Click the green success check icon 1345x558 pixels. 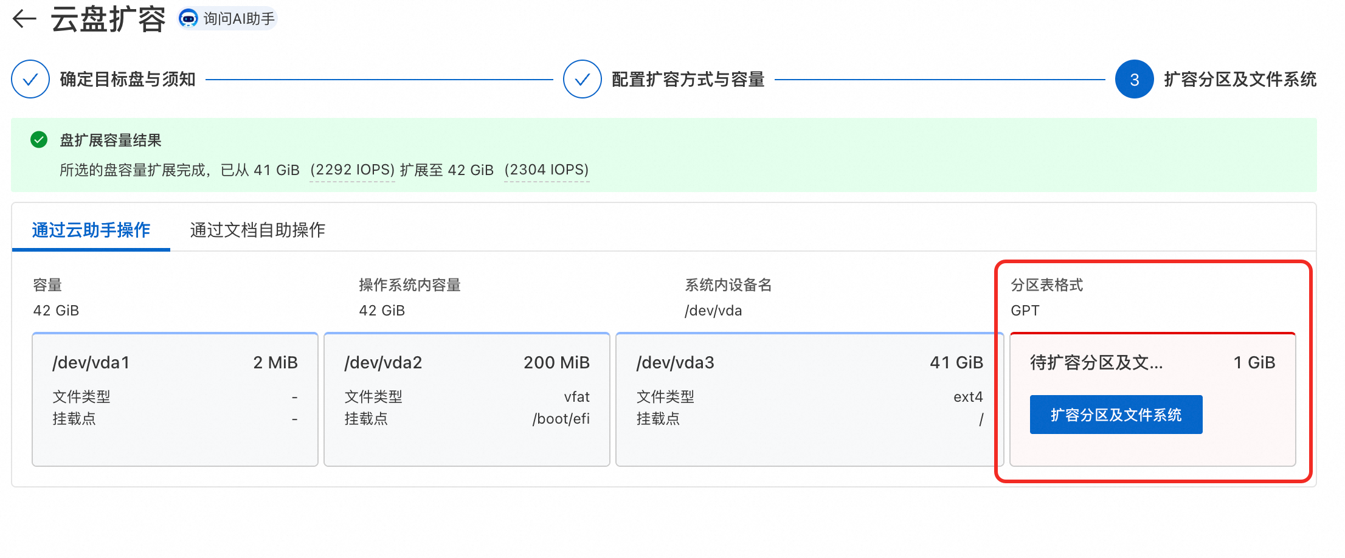tap(39, 140)
